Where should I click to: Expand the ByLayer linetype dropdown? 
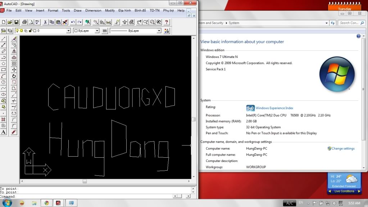click(159, 31)
